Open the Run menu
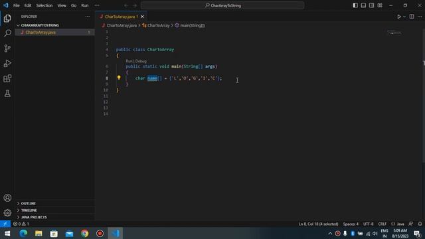This screenshot has height=239, width=425. [x=85, y=5]
